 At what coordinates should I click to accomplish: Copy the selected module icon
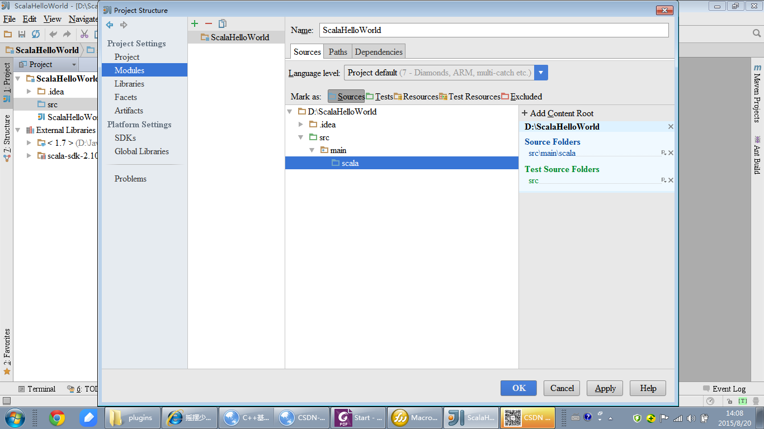point(223,23)
